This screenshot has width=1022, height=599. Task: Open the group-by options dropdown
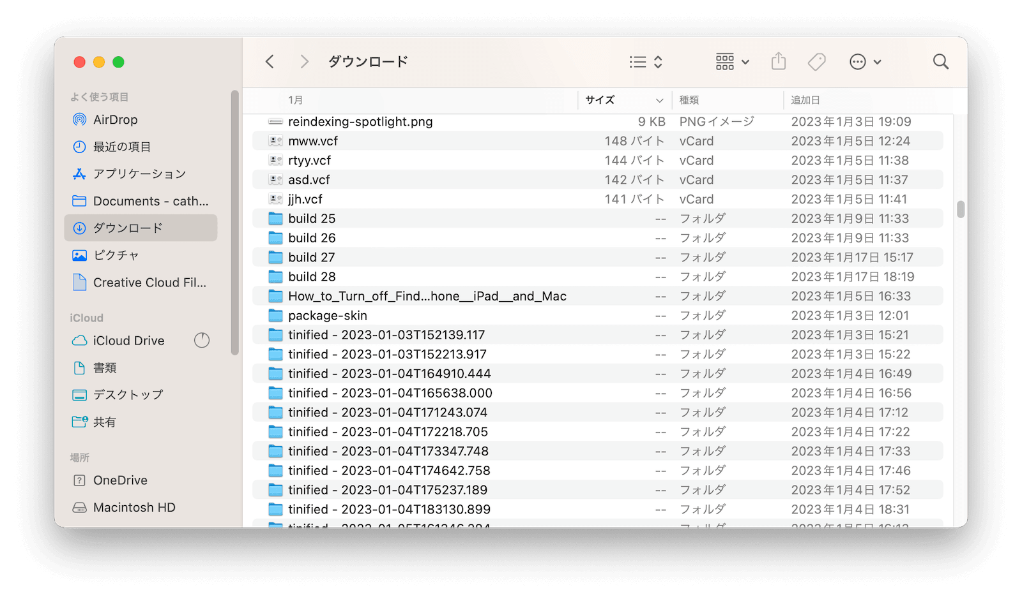point(732,62)
